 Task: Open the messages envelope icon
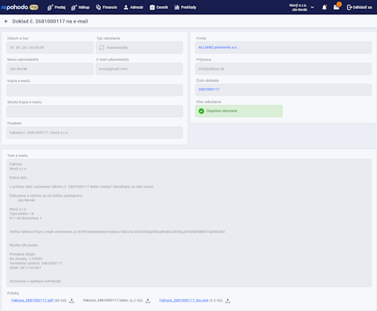click(336, 7)
